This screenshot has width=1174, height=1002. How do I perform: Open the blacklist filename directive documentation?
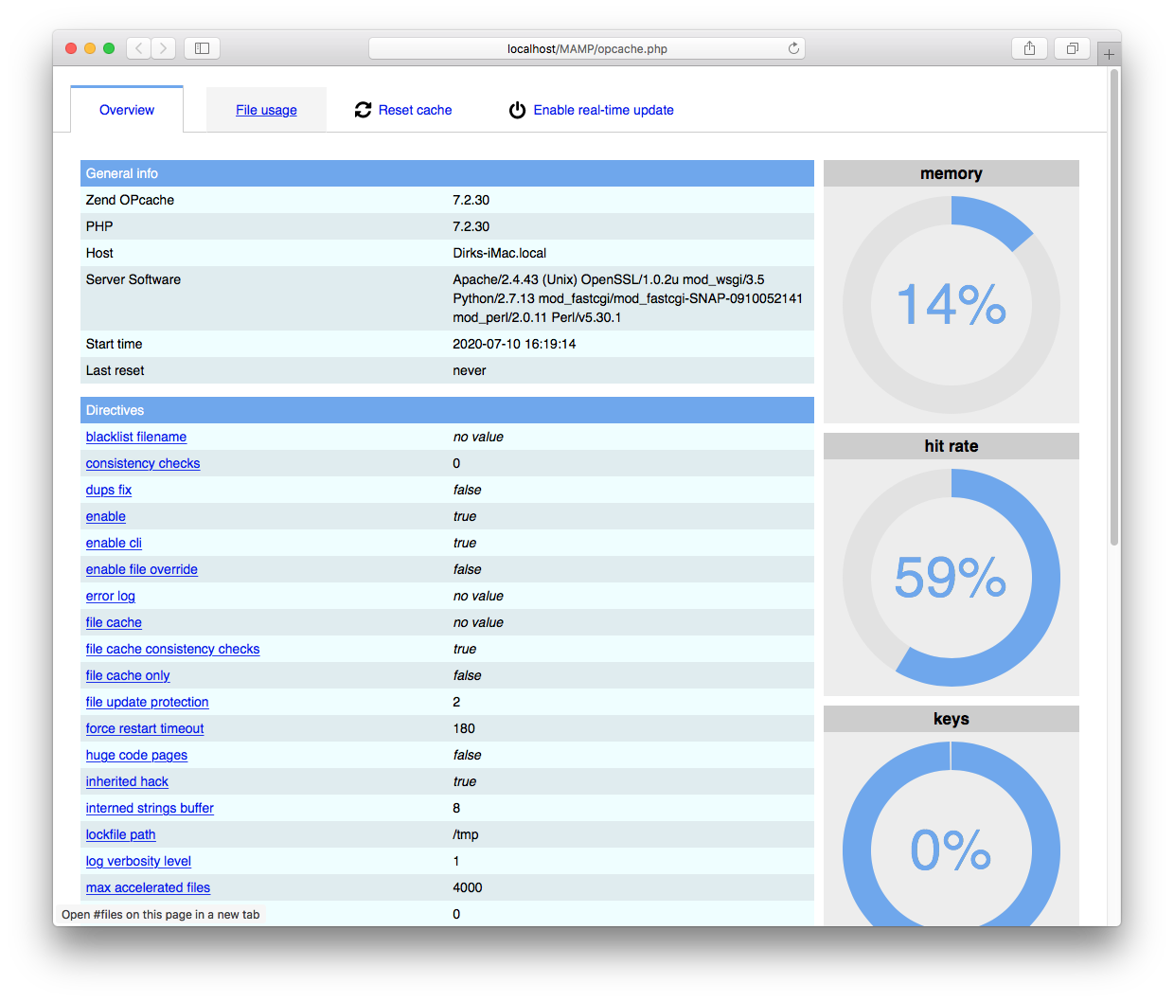[x=135, y=437]
